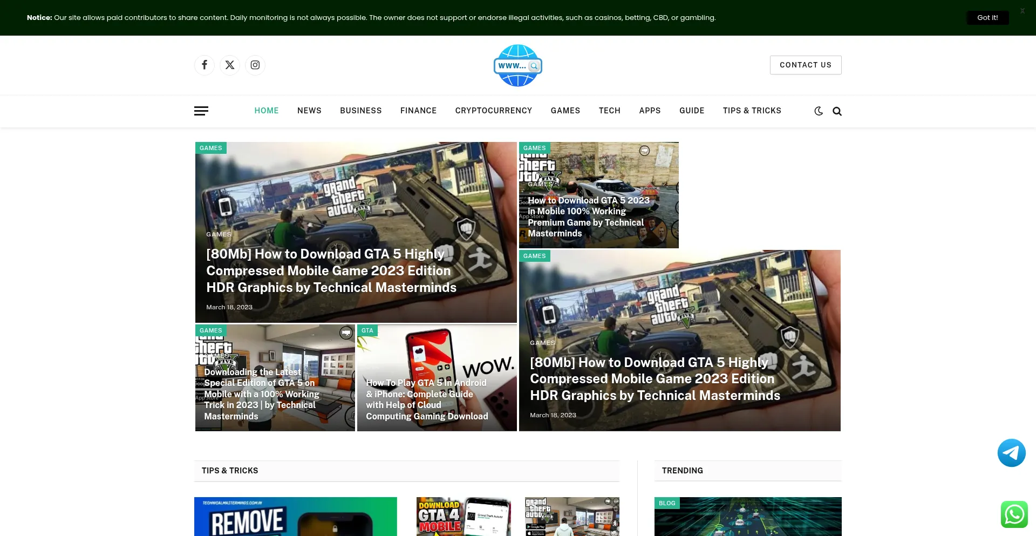The image size is (1036, 536).
Task: Select the HOME menu item
Action: [x=267, y=111]
